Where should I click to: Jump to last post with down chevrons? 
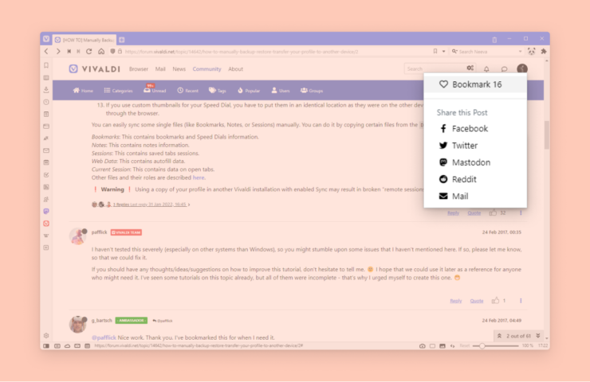[538, 336]
